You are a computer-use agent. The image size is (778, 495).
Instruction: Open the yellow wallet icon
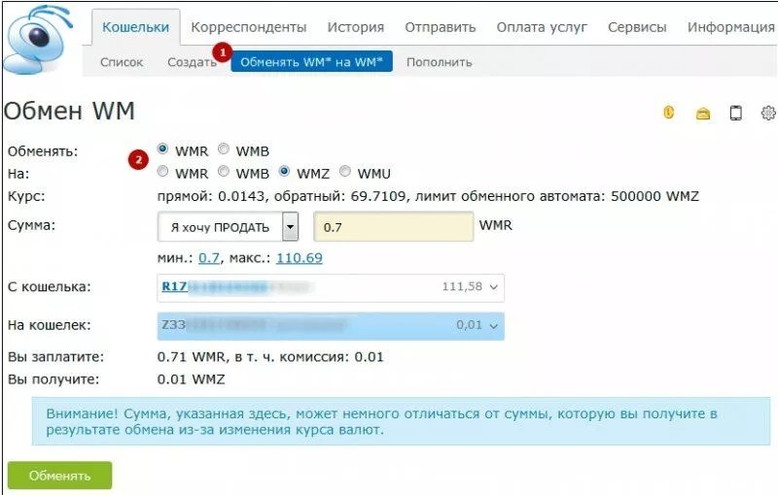[x=702, y=114]
